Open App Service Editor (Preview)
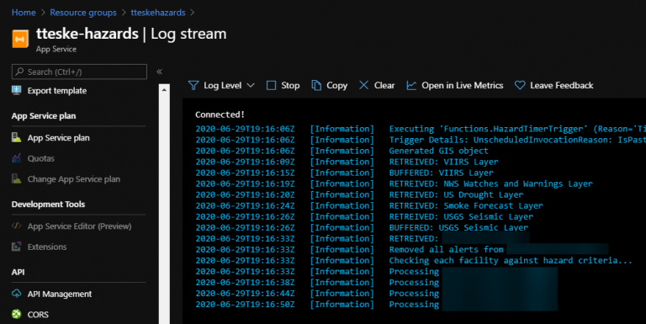 point(79,226)
